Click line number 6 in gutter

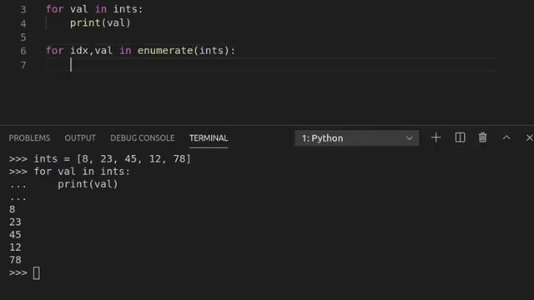click(23, 51)
